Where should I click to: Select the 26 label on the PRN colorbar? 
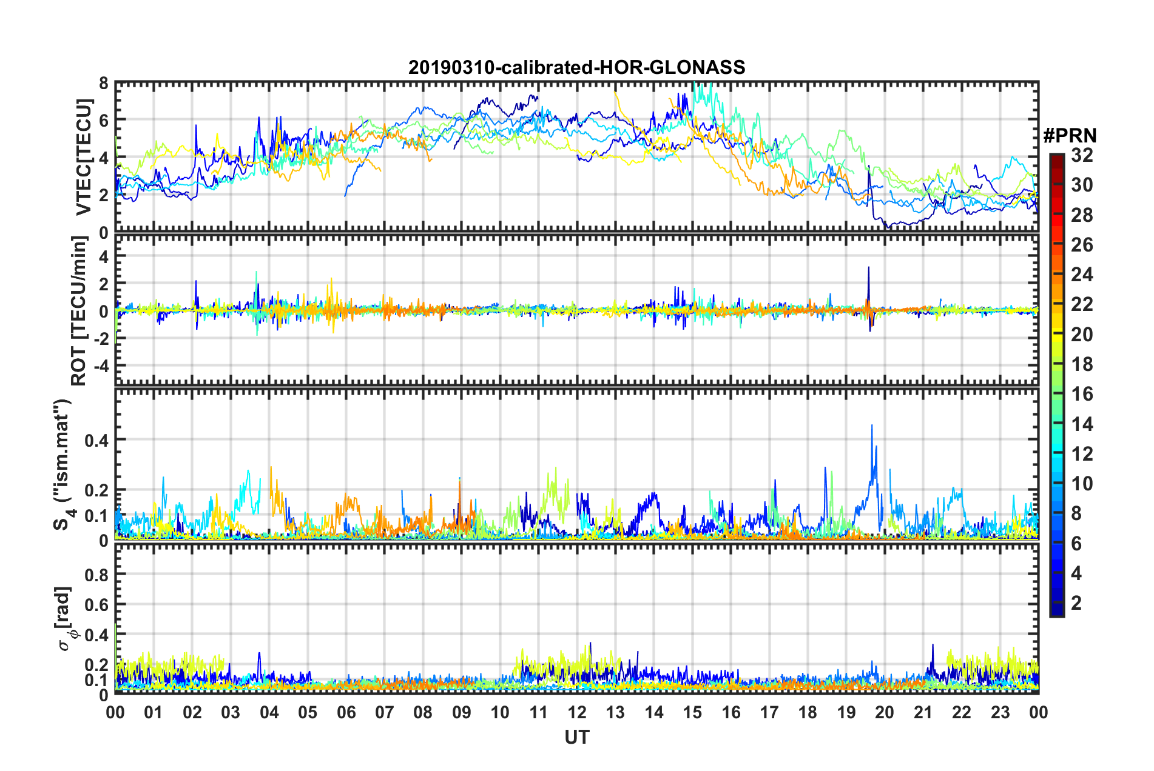click(1082, 245)
